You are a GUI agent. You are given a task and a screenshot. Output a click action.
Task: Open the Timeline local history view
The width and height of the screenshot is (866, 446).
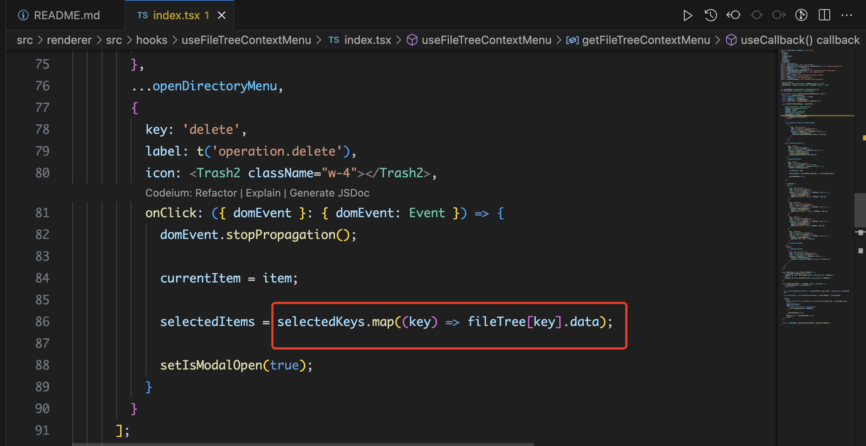click(x=710, y=15)
